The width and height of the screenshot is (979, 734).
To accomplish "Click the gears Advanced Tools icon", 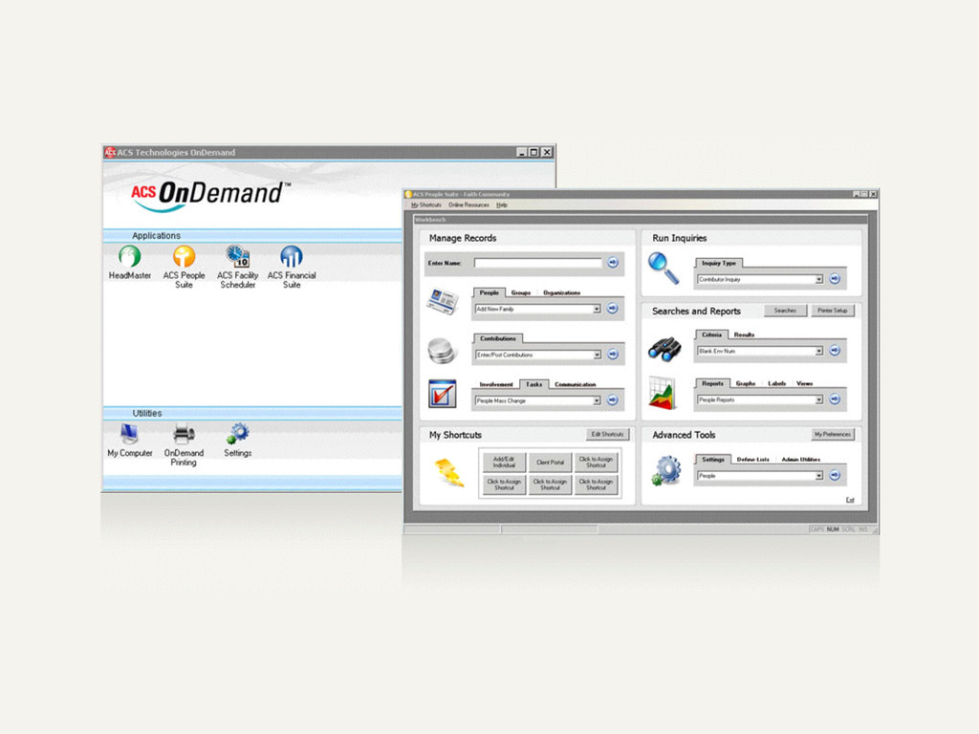I will point(666,470).
